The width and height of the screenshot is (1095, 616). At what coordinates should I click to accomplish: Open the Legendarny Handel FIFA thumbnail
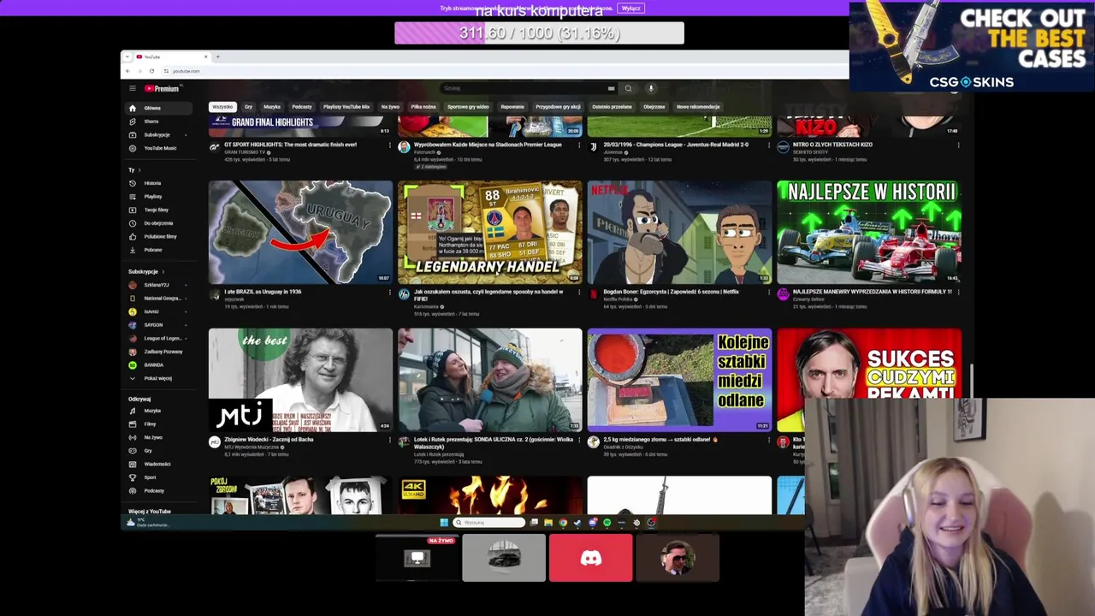tap(490, 232)
